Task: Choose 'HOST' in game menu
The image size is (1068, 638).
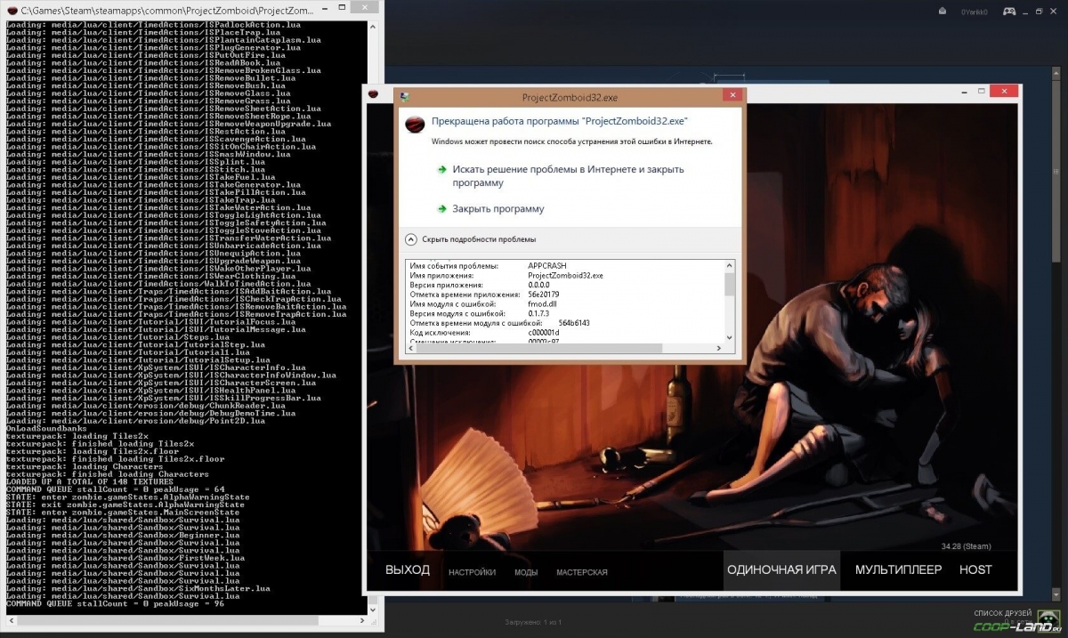Action: point(975,570)
